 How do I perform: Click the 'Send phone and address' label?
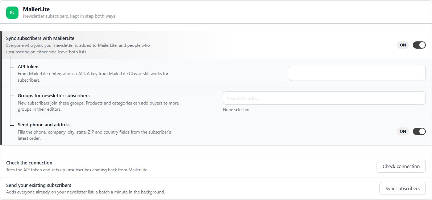[44, 125]
